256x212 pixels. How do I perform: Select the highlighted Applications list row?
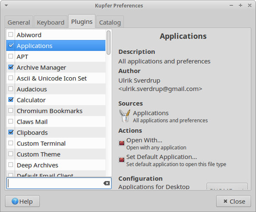(x=56, y=46)
